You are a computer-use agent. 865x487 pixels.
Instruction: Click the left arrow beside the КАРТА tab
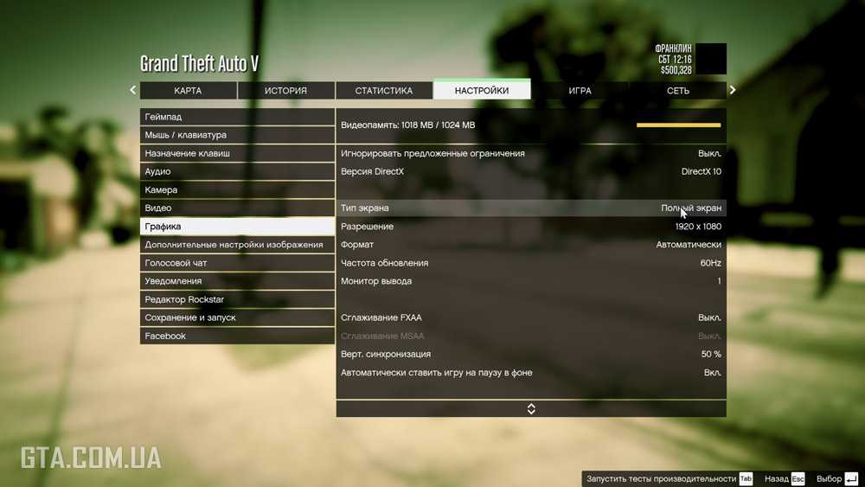pyautogui.click(x=132, y=90)
